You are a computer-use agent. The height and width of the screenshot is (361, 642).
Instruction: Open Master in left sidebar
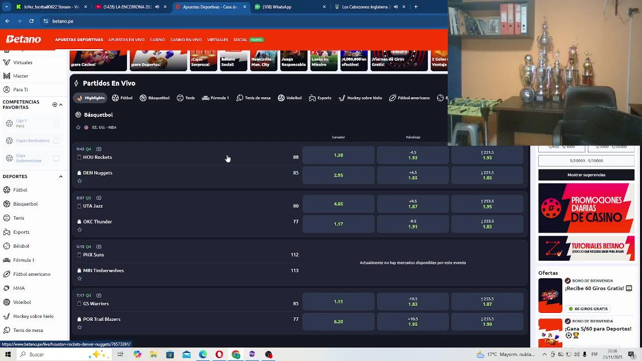click(21, 76)
